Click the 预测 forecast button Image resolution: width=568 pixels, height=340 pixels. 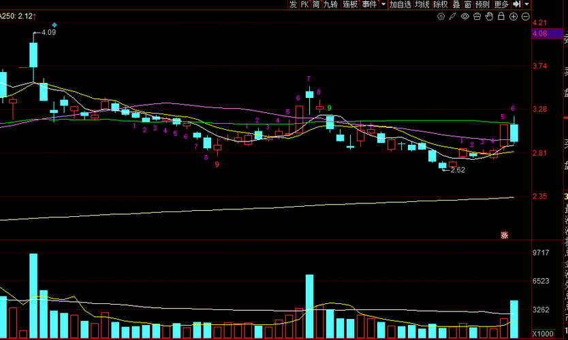pyautogui.click(x=482, y=4)
